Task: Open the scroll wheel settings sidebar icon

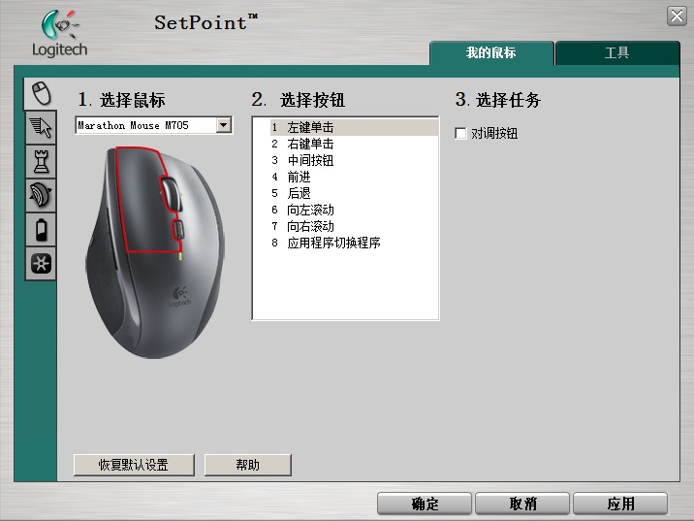Action: [x=40, y=195]
